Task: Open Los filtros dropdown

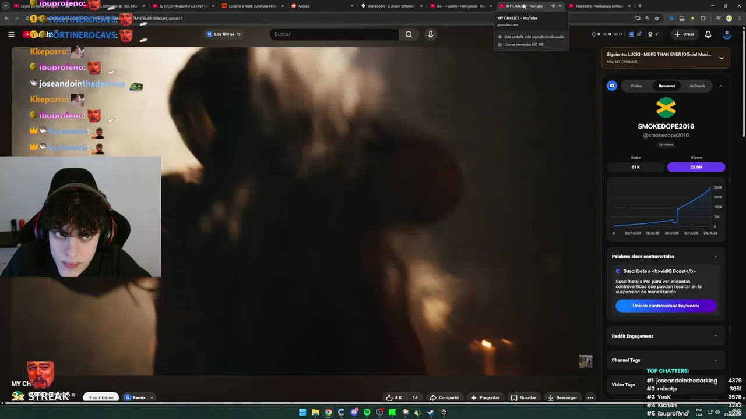Action: [224, 34]
